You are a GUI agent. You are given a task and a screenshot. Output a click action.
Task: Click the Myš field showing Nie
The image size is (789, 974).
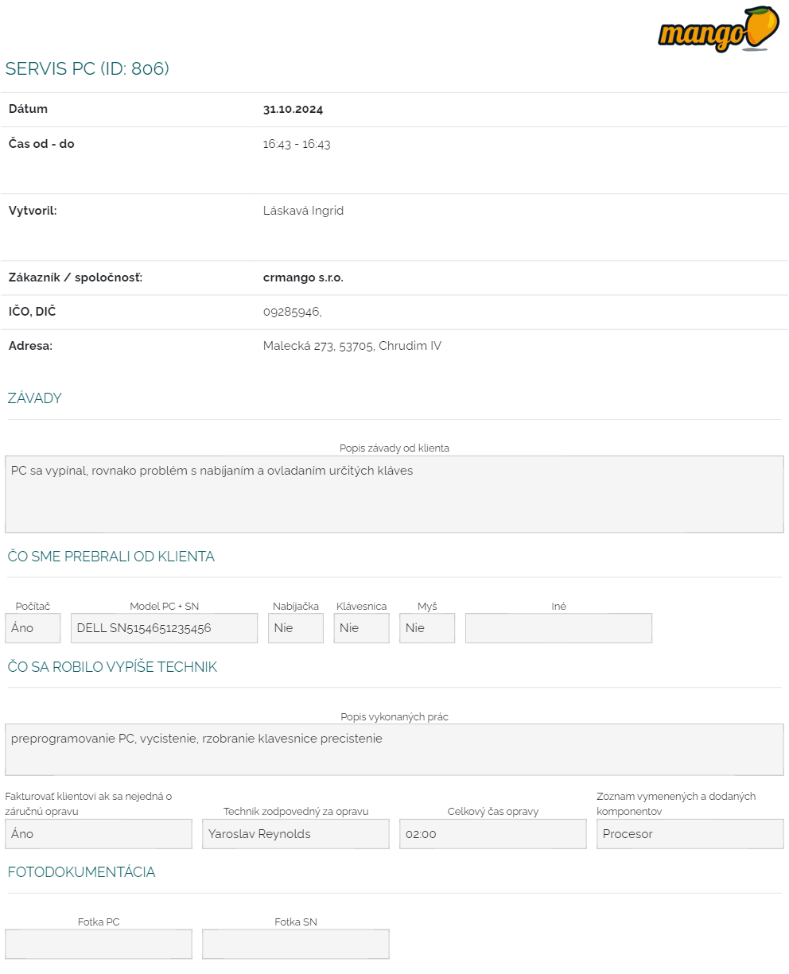pyautogui.click(x=427, y=628)
